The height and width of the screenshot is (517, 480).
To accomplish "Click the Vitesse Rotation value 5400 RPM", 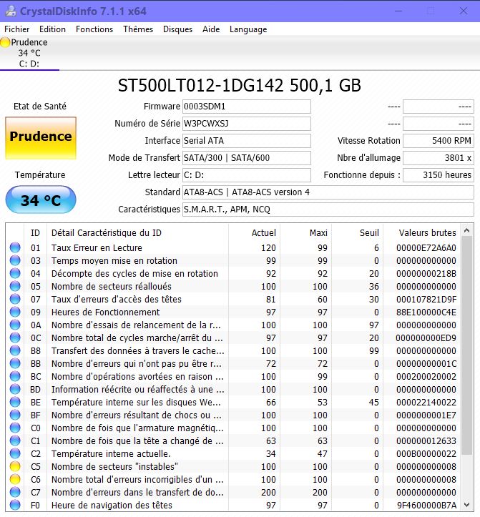I will [x=438, y=141].
